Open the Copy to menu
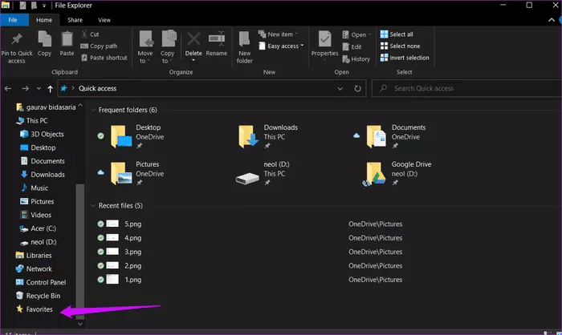The height and width of the screenshot is (335, 562). (x=167, y=47)
